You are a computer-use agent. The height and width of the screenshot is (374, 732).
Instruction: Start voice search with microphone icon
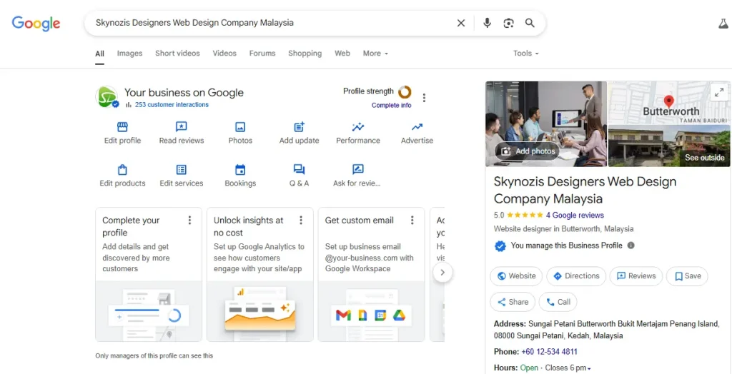487,23
